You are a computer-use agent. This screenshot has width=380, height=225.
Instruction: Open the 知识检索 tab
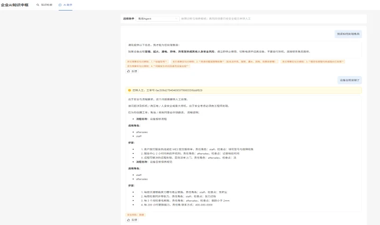pyautogui.click(x=44, y=5)
